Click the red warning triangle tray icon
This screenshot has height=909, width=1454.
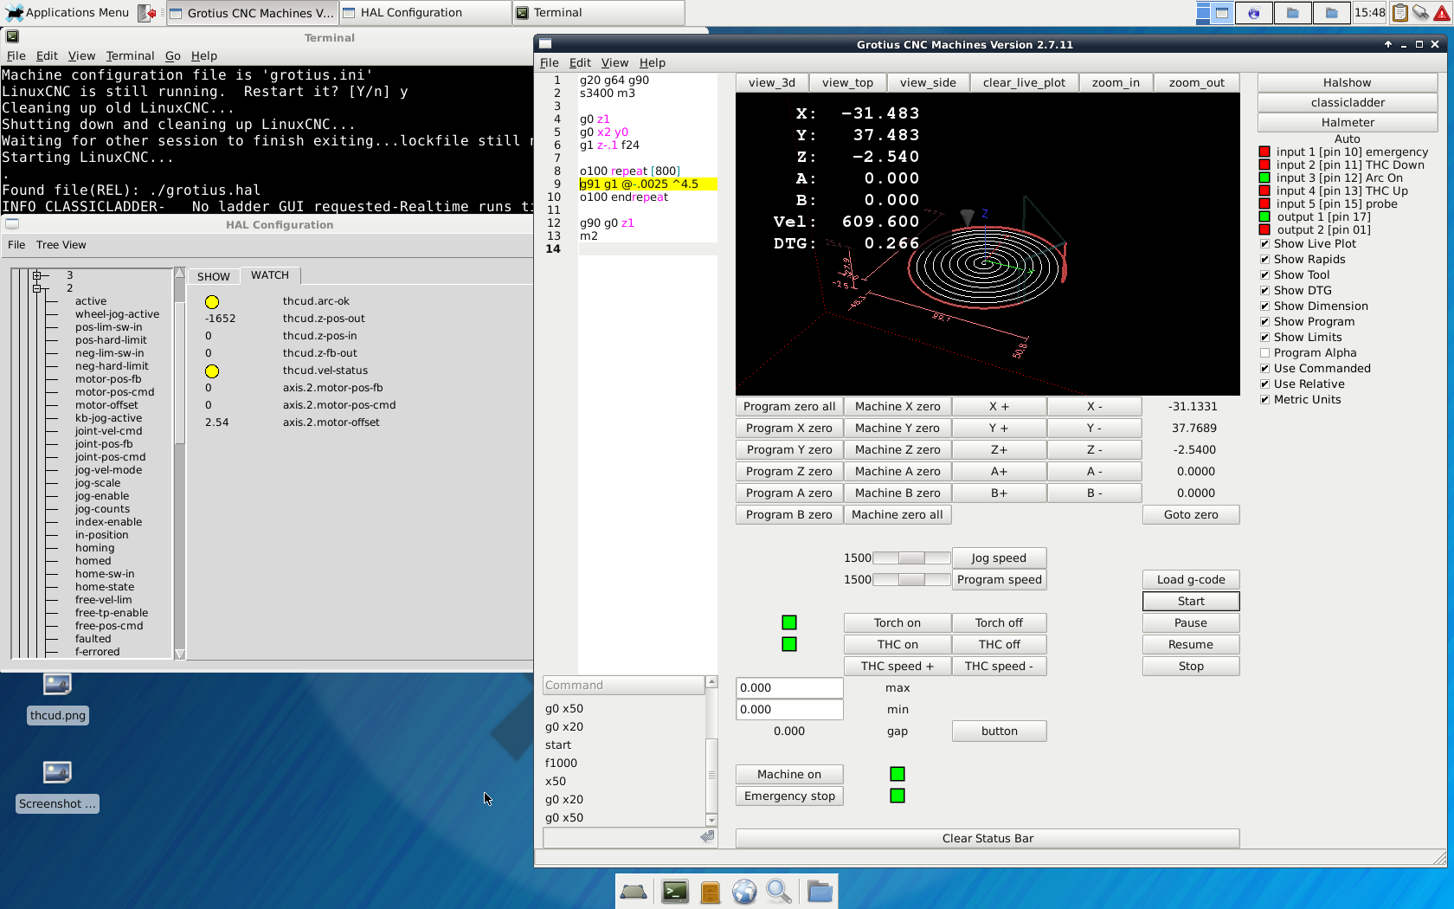[1442, 13]
